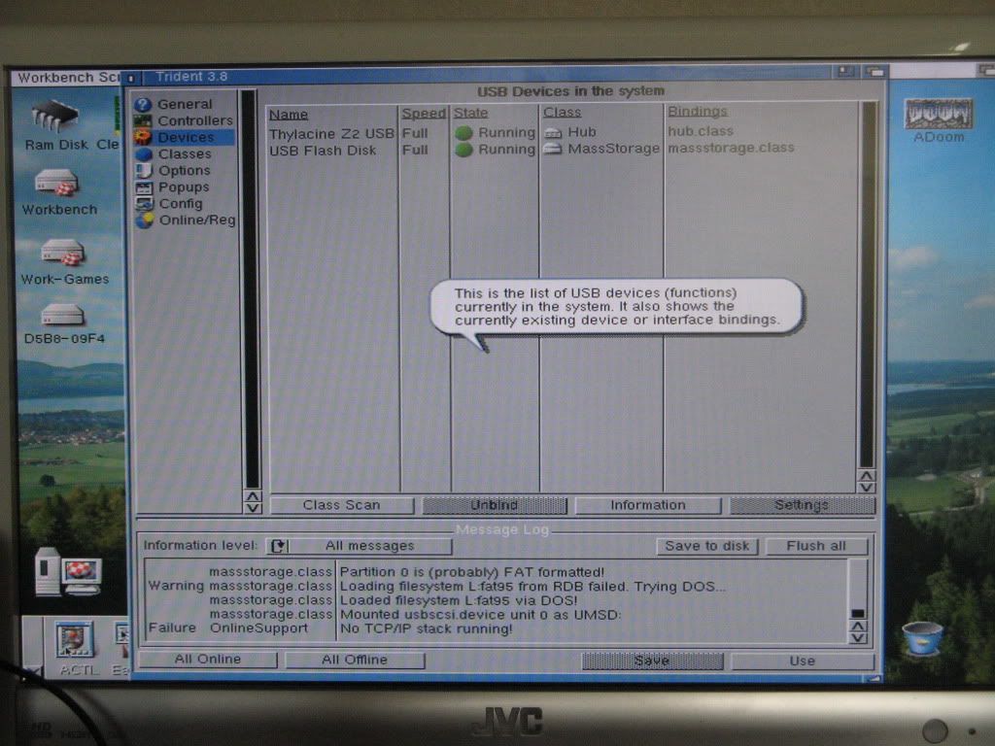This screenshot has width=995, height=746.
Task: Open the Workbench disk icon
Action: pyautogui.click(x=57, y=185)
